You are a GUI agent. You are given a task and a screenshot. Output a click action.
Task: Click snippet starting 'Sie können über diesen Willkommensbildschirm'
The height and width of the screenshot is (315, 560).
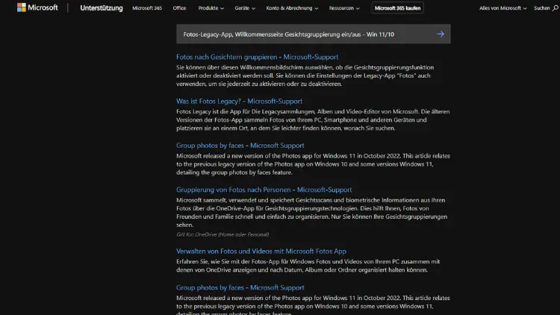click(305, 75)
